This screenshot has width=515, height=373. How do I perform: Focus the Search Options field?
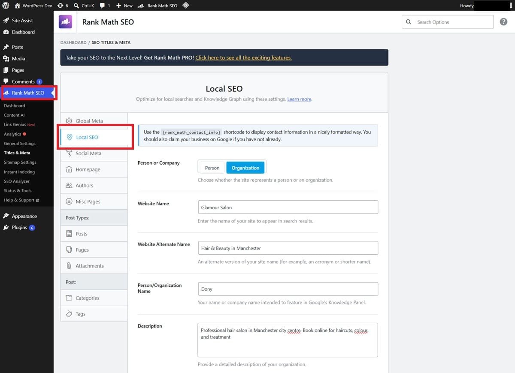pyautogui.click(x=448, y=22)
